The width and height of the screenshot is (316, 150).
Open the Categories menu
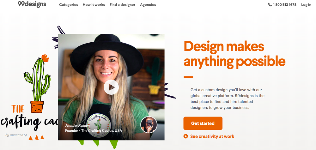pos(69,5)
